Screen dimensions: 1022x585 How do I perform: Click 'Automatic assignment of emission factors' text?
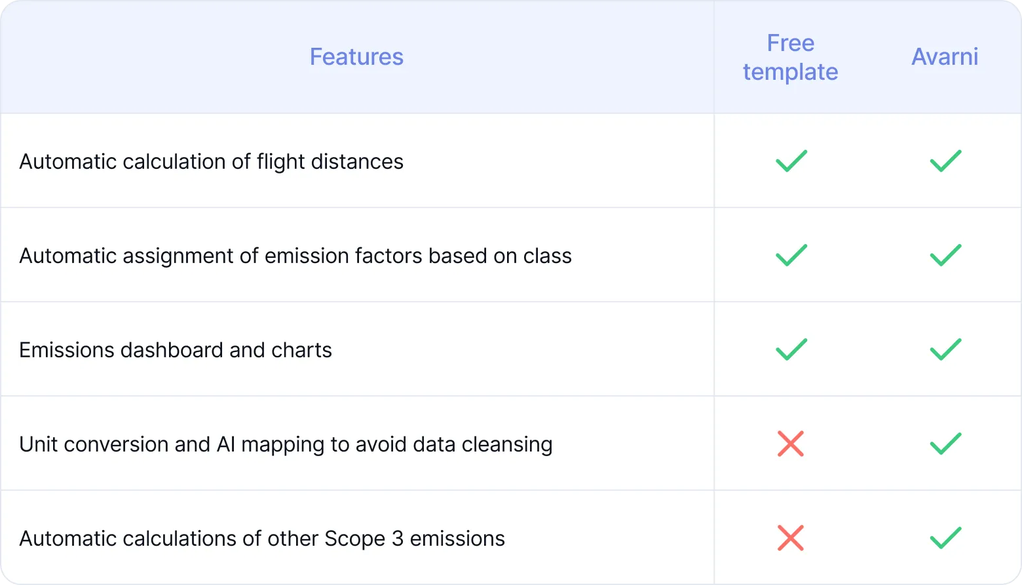pyautogui.click(x=221, y=256)
